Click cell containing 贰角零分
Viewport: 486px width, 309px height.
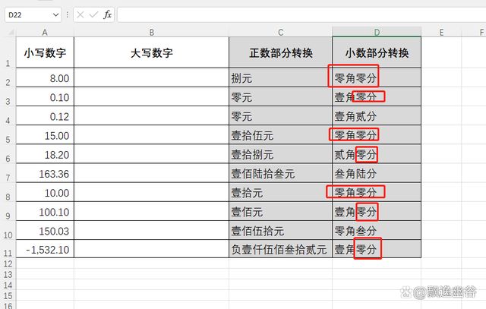click(x=377, y=154)
